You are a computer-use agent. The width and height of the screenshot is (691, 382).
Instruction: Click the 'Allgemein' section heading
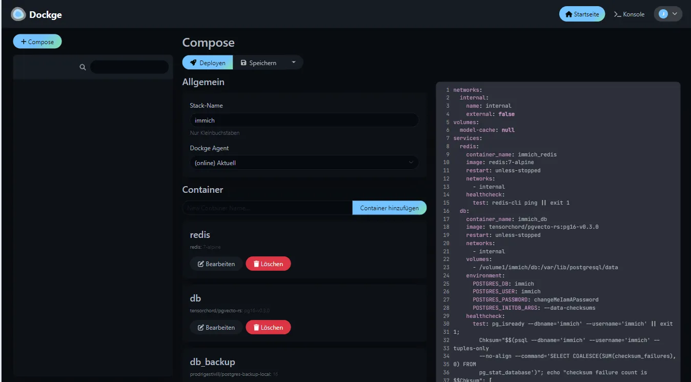203,82
